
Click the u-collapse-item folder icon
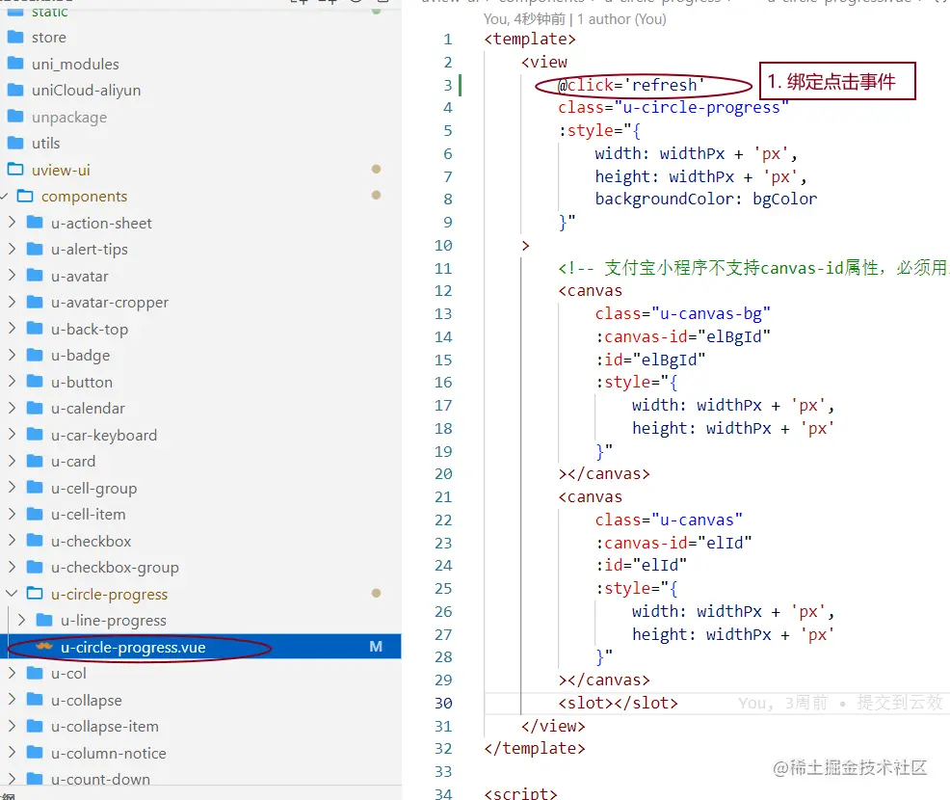pyautogui.click(x=35, y=726)
